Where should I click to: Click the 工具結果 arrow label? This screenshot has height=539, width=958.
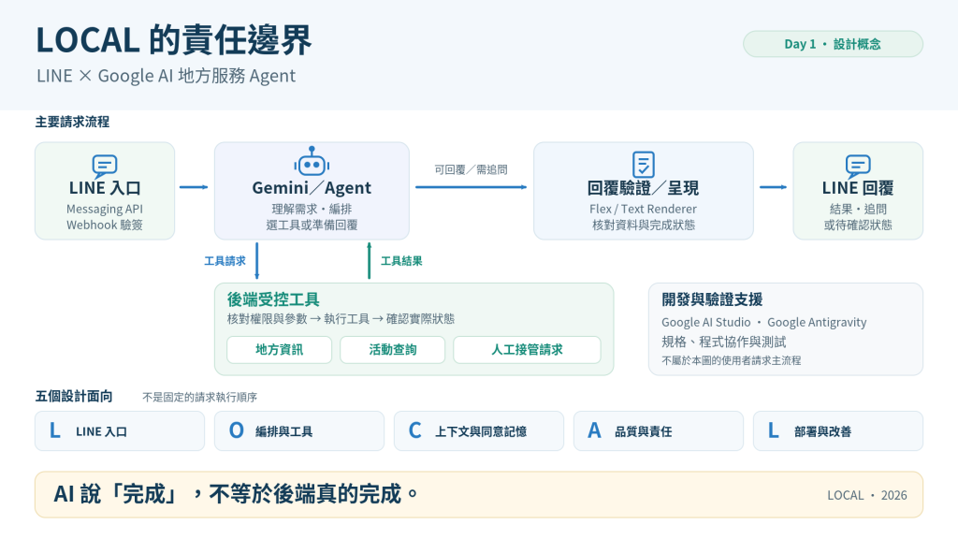click(401, 261)
